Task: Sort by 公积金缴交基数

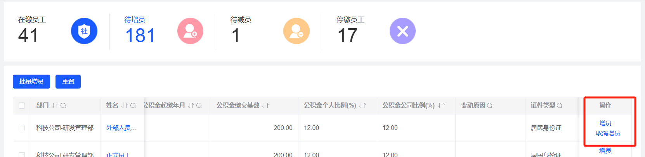Action: point(266,106)
